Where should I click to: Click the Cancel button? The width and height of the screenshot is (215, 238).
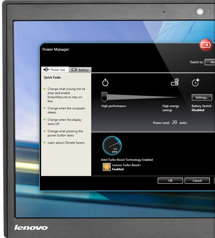coord(197,181)
